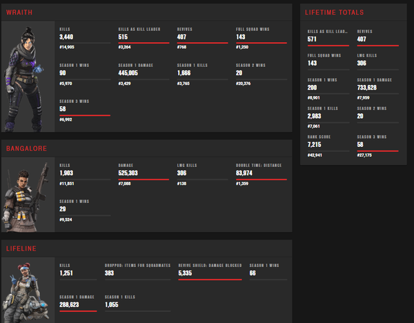The width and height of the screenshot is (414, 323).
Task: Click Wraith's Season 3 Wins value 58
Action: pyautogui.click(x=63, y=109)
